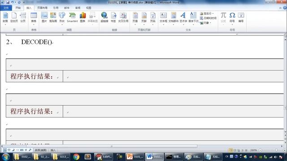Click the vertical scrollbar down arrow
Image resolution: width=287 pixels, height=161 pixels.
pos(285,131)
